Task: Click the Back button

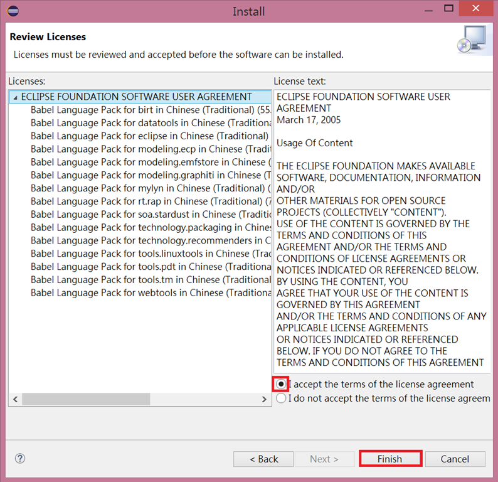Action: click(263, 459)
